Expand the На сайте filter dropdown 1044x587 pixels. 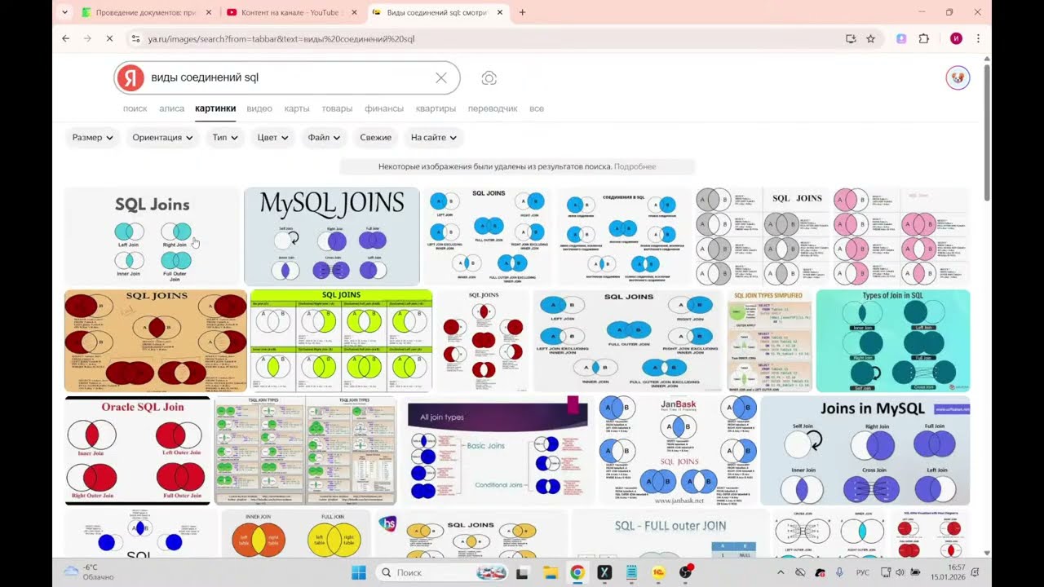(434, 137)
